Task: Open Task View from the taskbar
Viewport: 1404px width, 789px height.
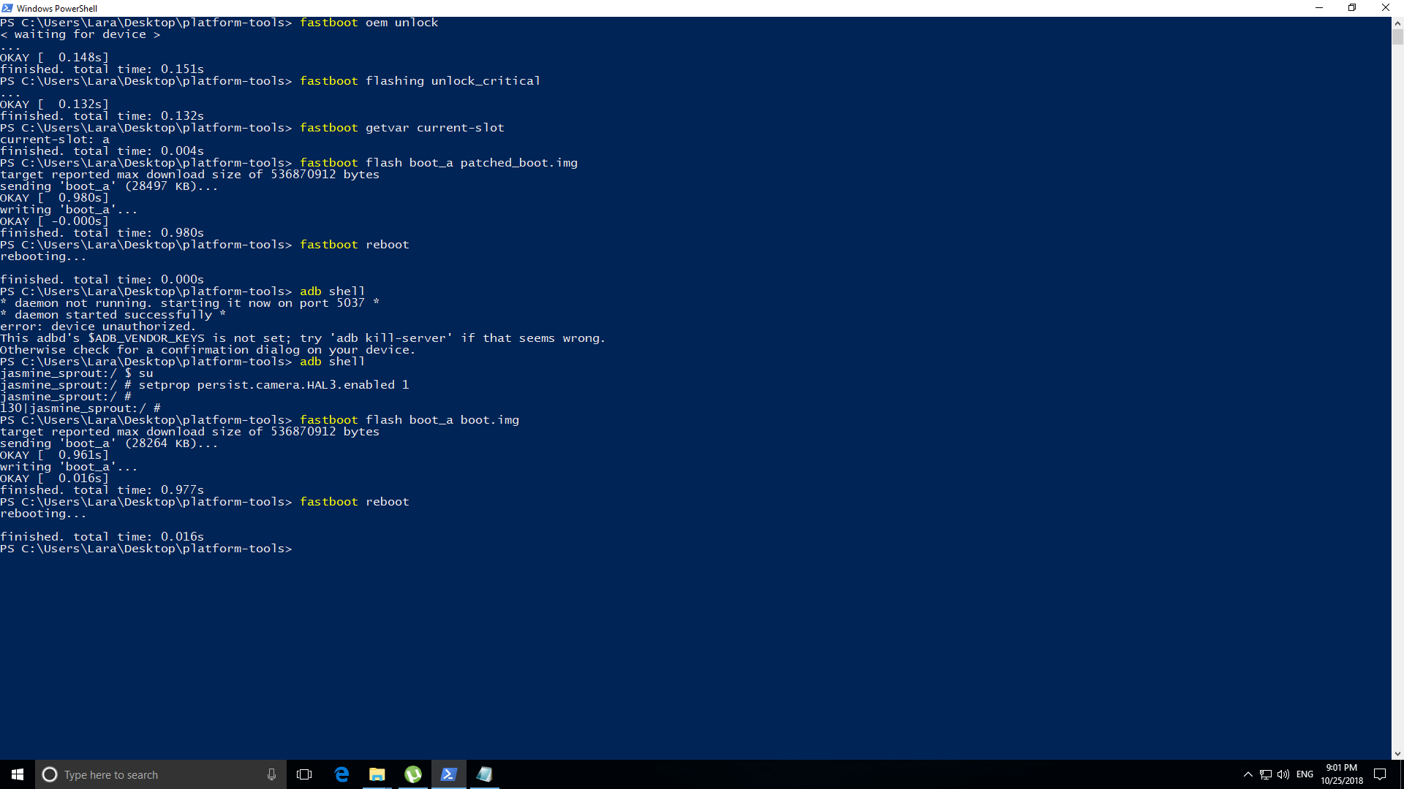Action: tap(304, 774)
